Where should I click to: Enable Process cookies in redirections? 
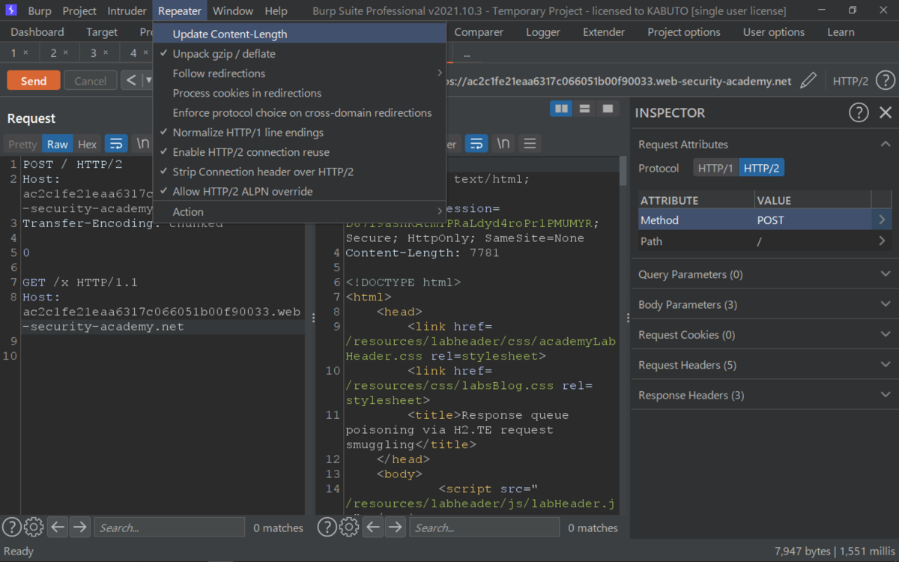299,93
